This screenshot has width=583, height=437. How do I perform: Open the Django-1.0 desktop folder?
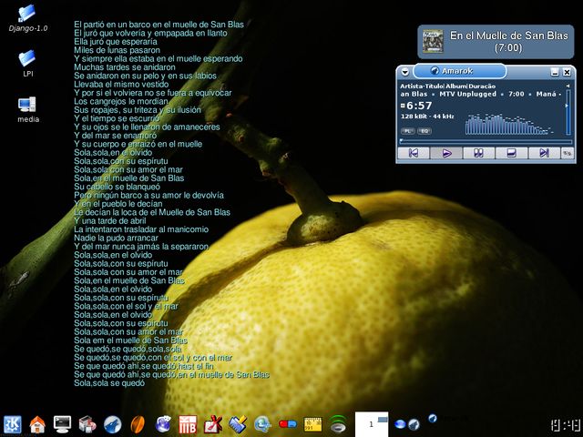(x=27, y=18)
